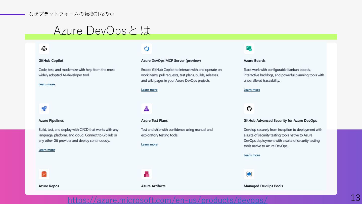Open Learn more under Azure Pipelines
362x204 pixels.
click(x=47, y=150)
